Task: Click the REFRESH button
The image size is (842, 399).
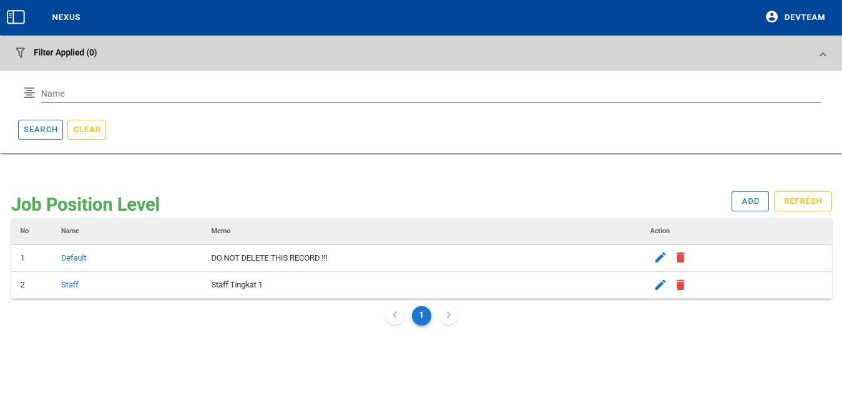Action: [x=803, y=201]
